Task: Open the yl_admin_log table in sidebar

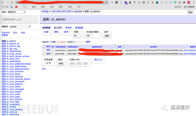Action: tap(13, 46)
